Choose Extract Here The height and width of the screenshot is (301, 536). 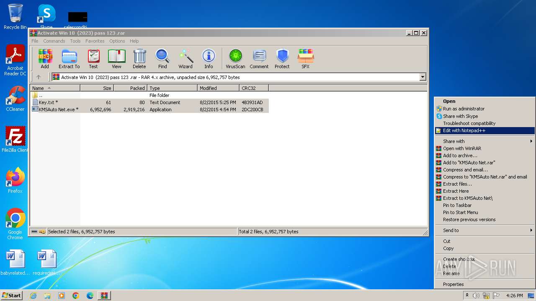pyautogui.click(x=485, y=191)
